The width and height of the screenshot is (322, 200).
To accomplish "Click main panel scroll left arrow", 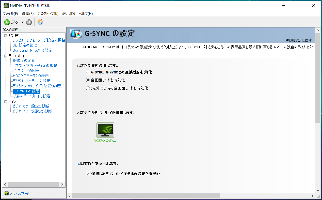I will coord(70,196).
